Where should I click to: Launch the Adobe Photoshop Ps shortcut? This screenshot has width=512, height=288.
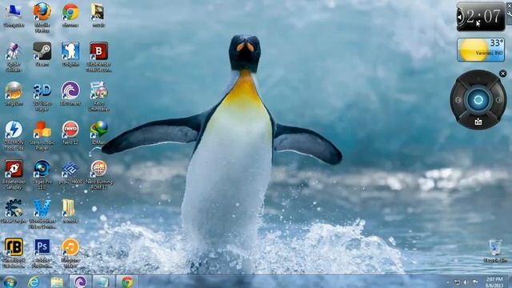42,253
